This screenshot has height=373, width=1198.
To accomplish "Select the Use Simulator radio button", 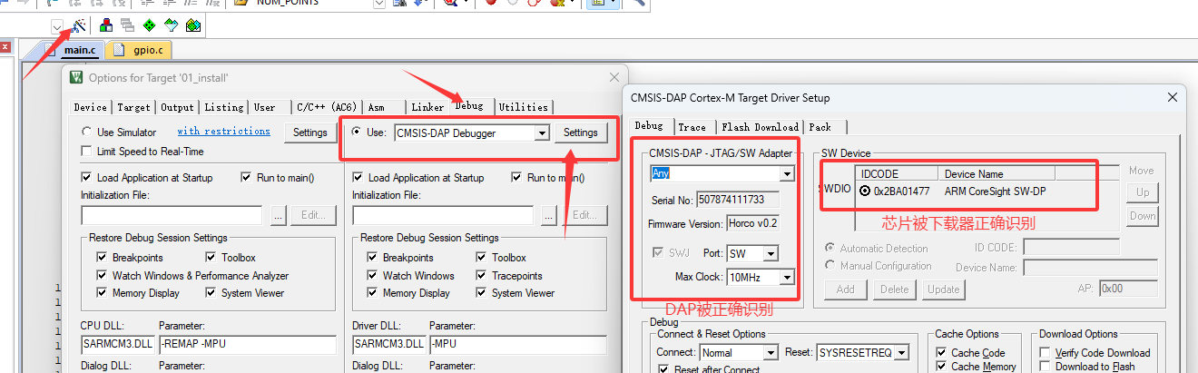I will (86, 133).
